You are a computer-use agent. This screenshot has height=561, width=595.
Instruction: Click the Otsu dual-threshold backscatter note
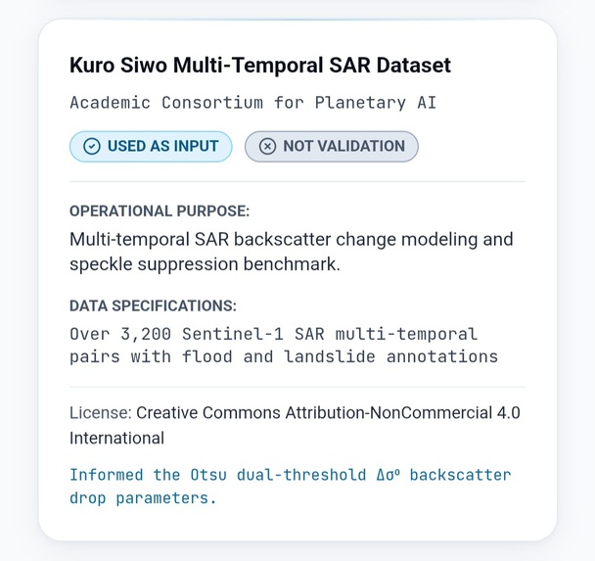[x=291, y=487]
